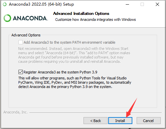Screen dimensions: 166x129
Task: Start installation with the Install button
Action: tap(120, 121)
